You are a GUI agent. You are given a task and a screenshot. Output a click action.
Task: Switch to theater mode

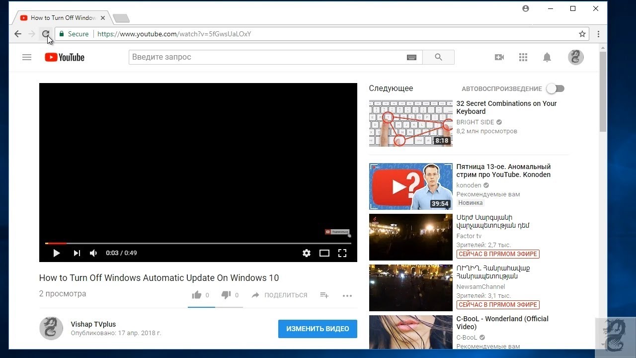324,253
